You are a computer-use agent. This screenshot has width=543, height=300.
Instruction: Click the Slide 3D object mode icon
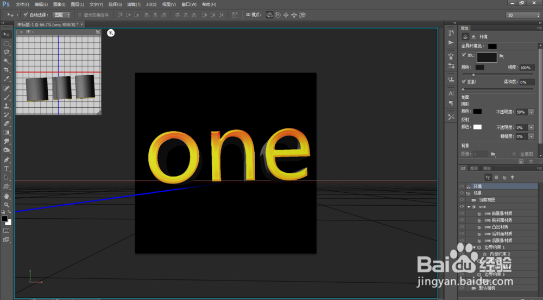coord(294,15)
